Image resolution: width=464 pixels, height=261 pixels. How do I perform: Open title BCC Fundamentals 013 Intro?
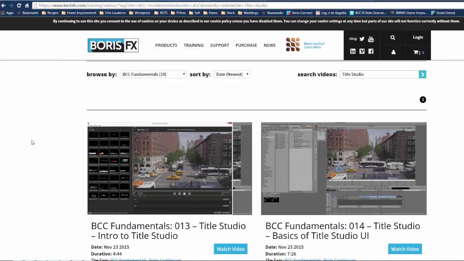(x=169, y=231)
